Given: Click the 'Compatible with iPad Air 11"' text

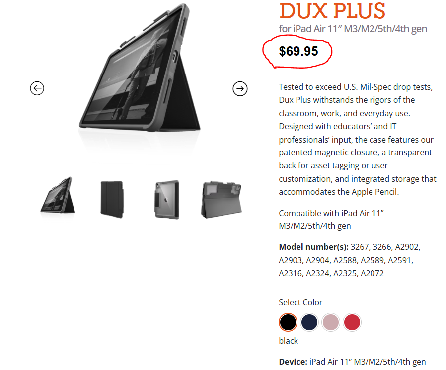Looking at the screenshot, I should click(331, 213).
